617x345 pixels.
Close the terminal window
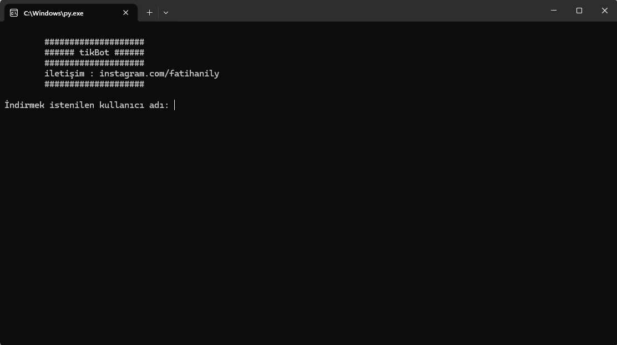point(605,11)
